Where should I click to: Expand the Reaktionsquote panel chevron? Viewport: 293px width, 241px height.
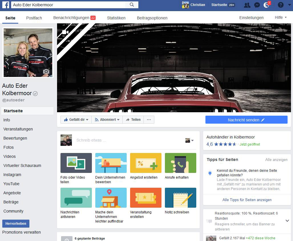(x=287, y=221)
